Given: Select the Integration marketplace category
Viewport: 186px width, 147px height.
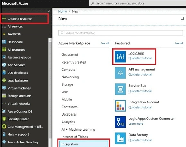Looking at the screenshot, I should (84, 144).
